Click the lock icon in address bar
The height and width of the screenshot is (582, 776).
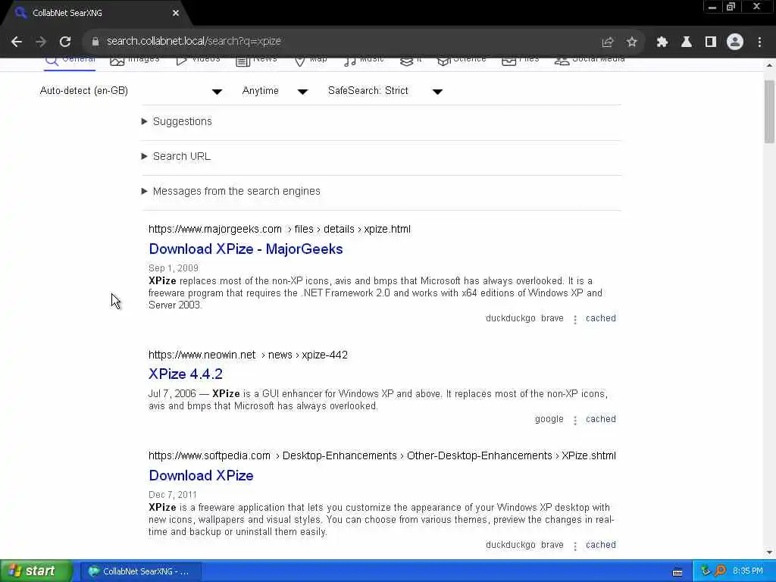click(x=95, y=42)
